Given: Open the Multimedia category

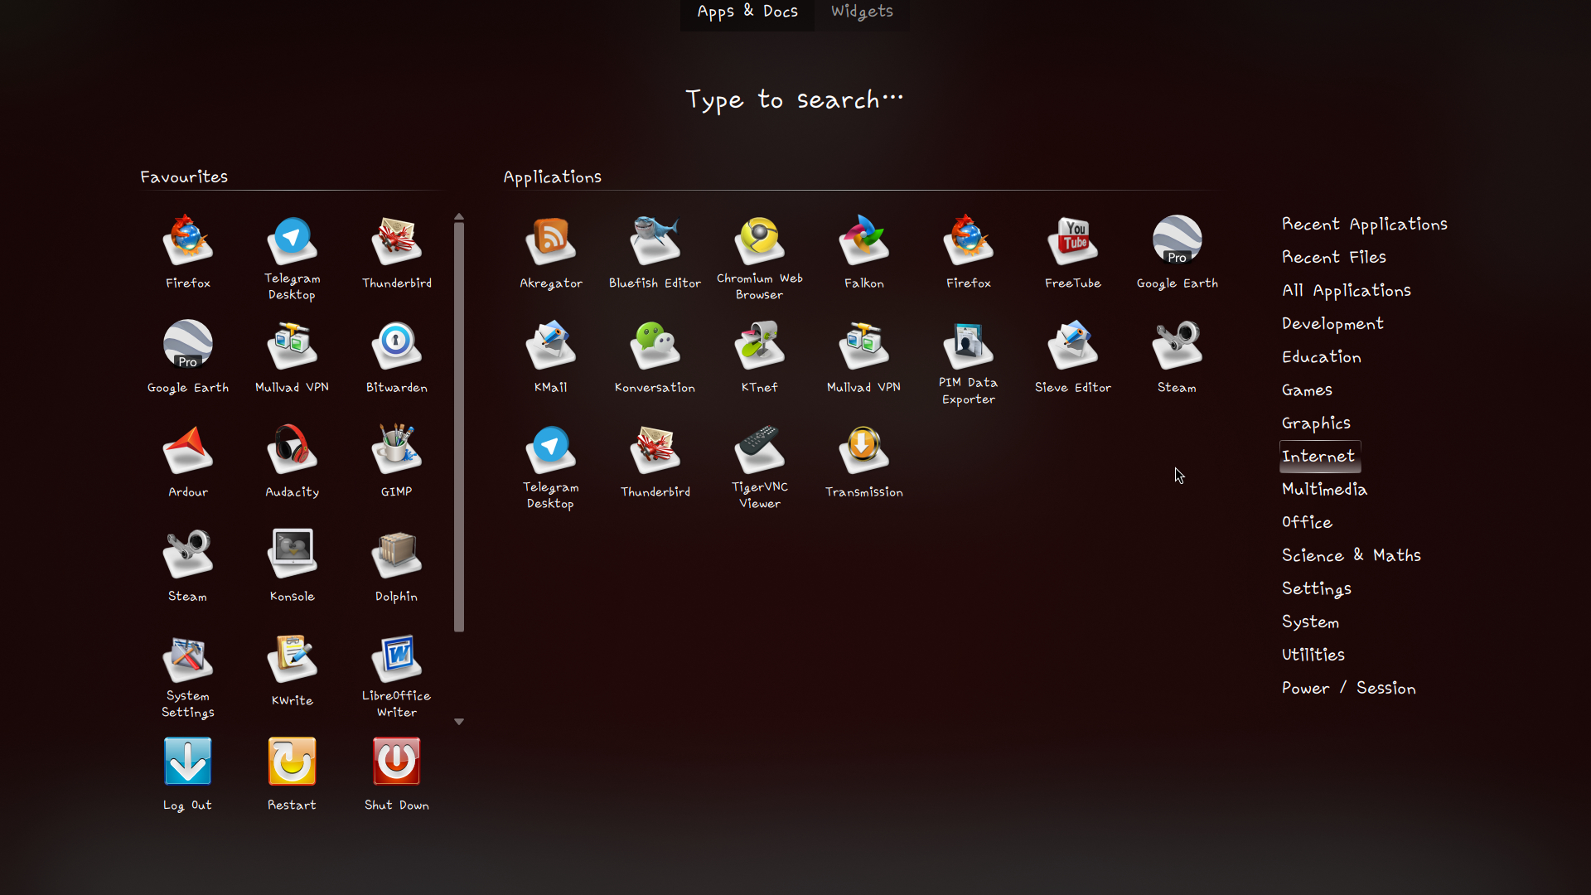Looking at the screenshot, I should point(1325,490).
